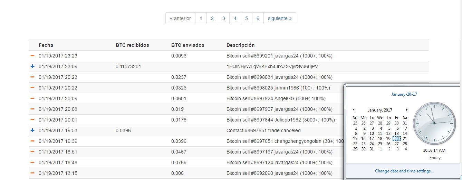Click the minus icon for 01/19/2017 13:15 row
Image resolution: width=462 pixels, height=180 pixels.
(33, 173)
